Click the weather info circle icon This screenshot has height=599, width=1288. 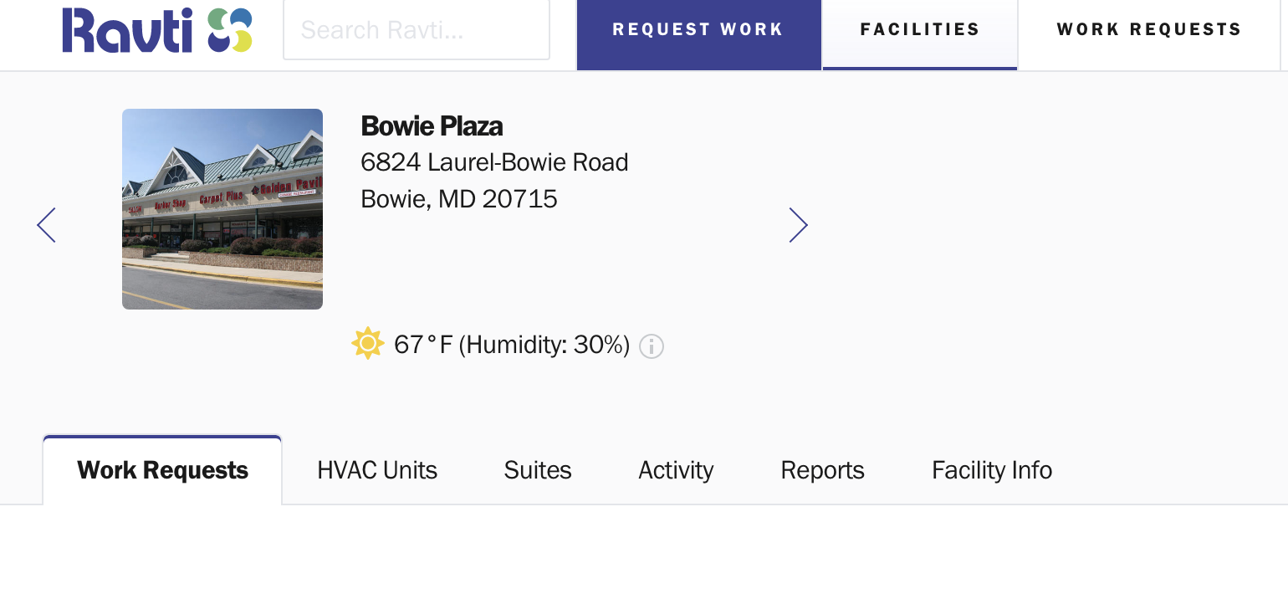(x=652, y=346)
